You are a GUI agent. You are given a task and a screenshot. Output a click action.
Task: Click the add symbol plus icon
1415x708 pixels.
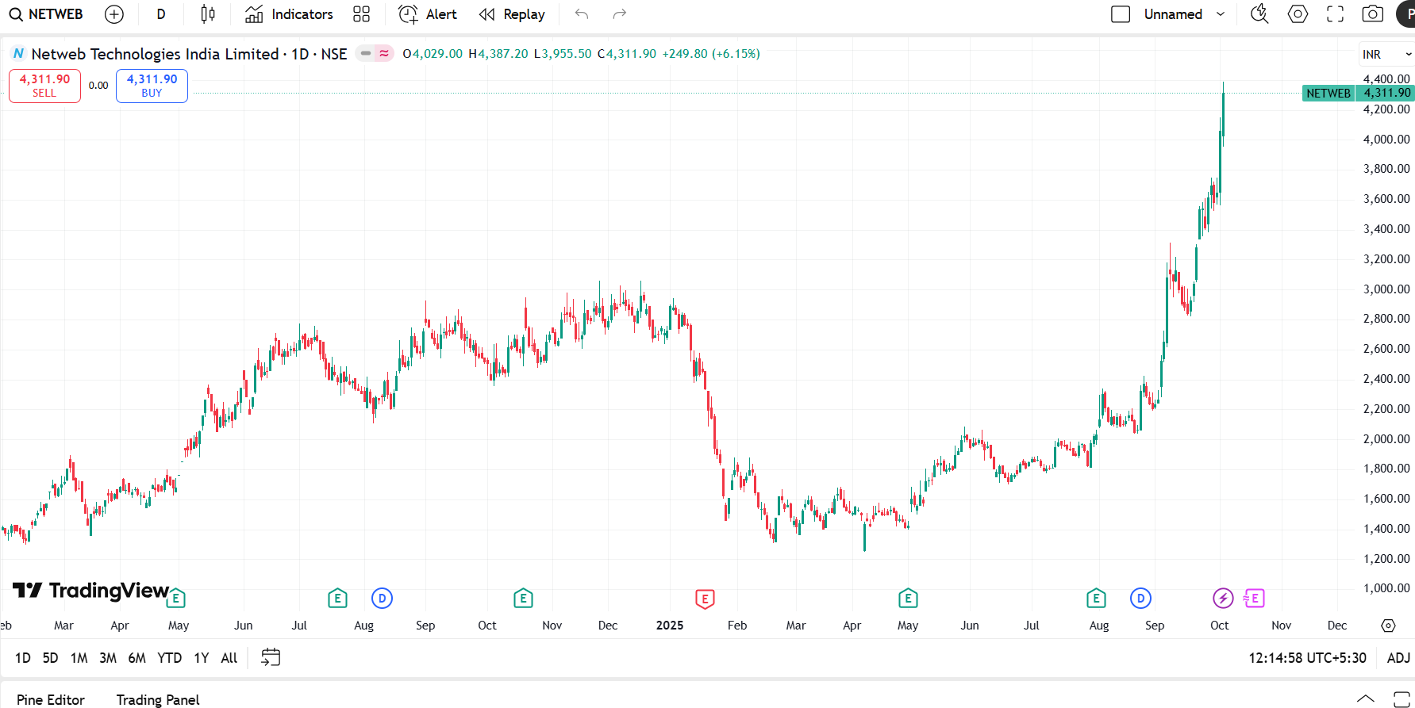pos(114,14)
